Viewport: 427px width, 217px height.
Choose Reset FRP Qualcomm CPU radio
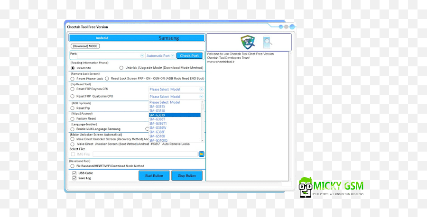(73, 96)
